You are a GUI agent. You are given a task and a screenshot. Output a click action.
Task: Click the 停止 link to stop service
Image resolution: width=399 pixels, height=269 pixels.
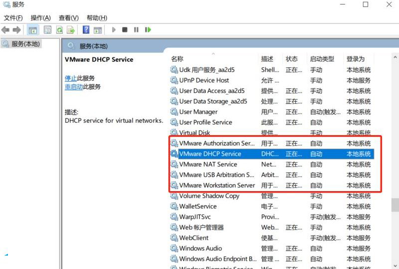(x=71, y=78)
